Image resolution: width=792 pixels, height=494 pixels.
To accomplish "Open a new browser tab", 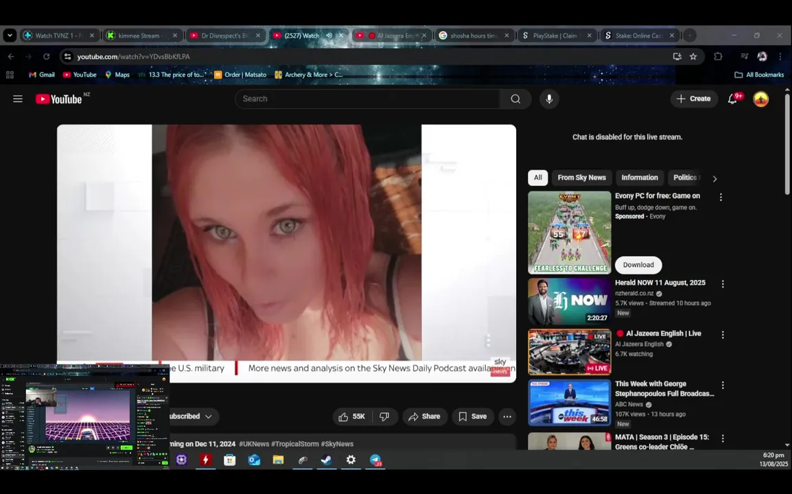I will [690, 36].
